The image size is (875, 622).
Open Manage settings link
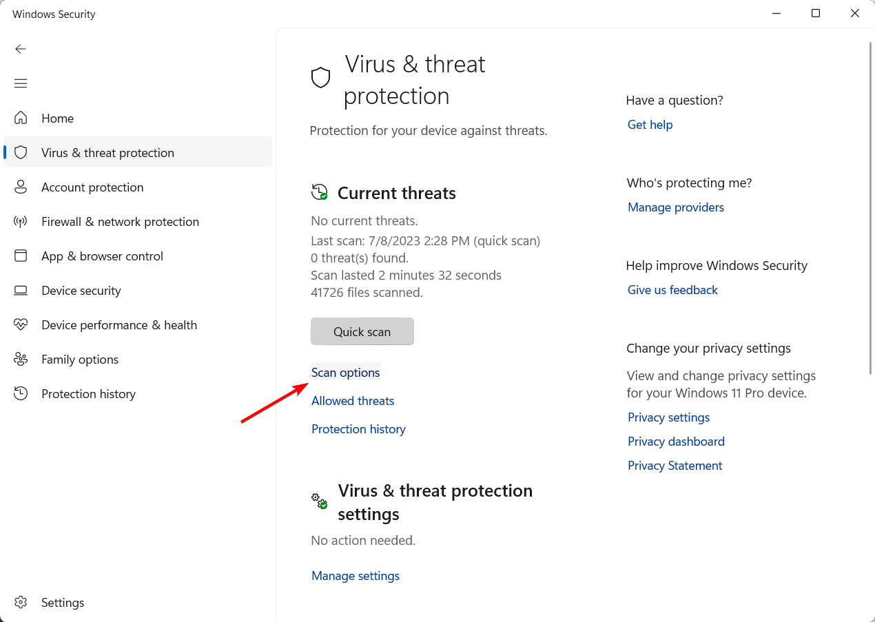356,576
